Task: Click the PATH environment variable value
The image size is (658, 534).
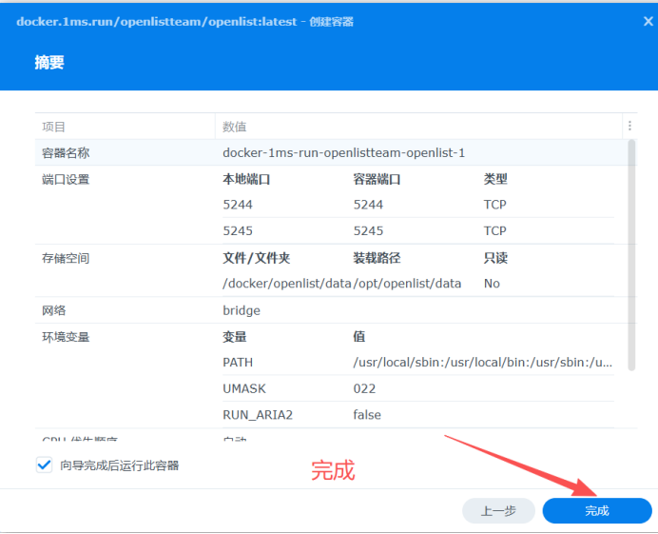Action: 482,363
